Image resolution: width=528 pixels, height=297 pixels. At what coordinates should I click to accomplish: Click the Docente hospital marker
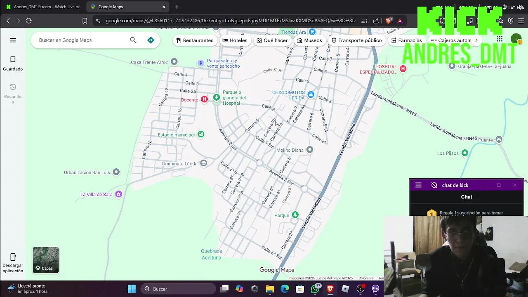[x=204, y=99]
